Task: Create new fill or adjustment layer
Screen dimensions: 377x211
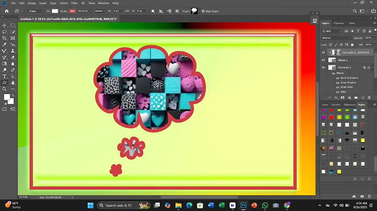Action: pyautogui.click(x=349, y=98)
